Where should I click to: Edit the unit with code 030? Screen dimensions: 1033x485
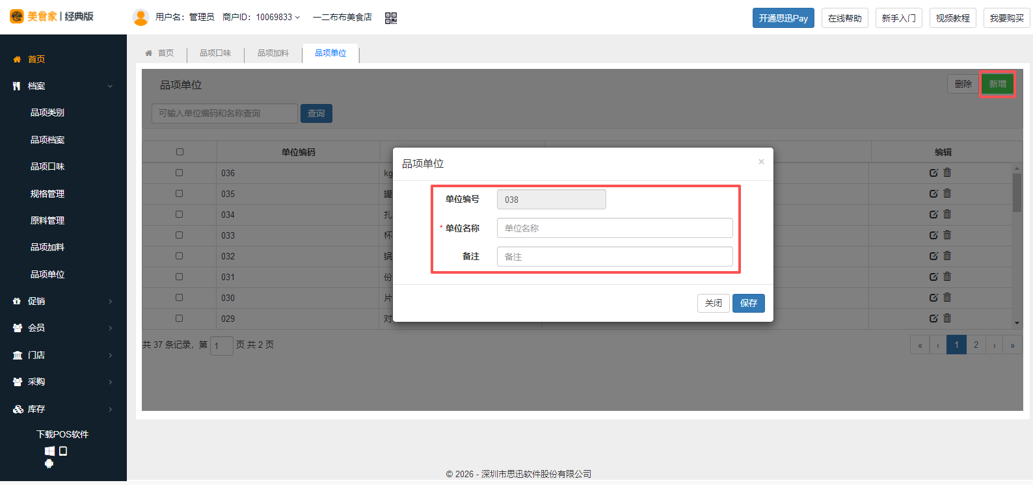(933, 298)
